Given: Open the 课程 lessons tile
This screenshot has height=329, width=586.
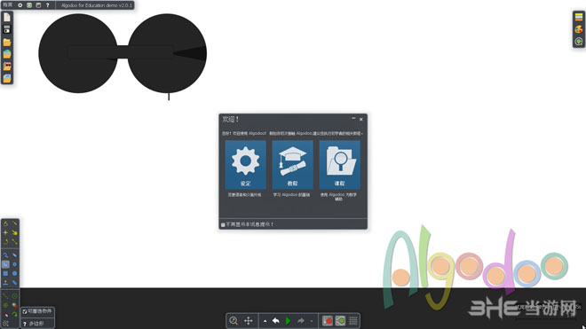Looking at the screenshot, I should click(340, 165).
